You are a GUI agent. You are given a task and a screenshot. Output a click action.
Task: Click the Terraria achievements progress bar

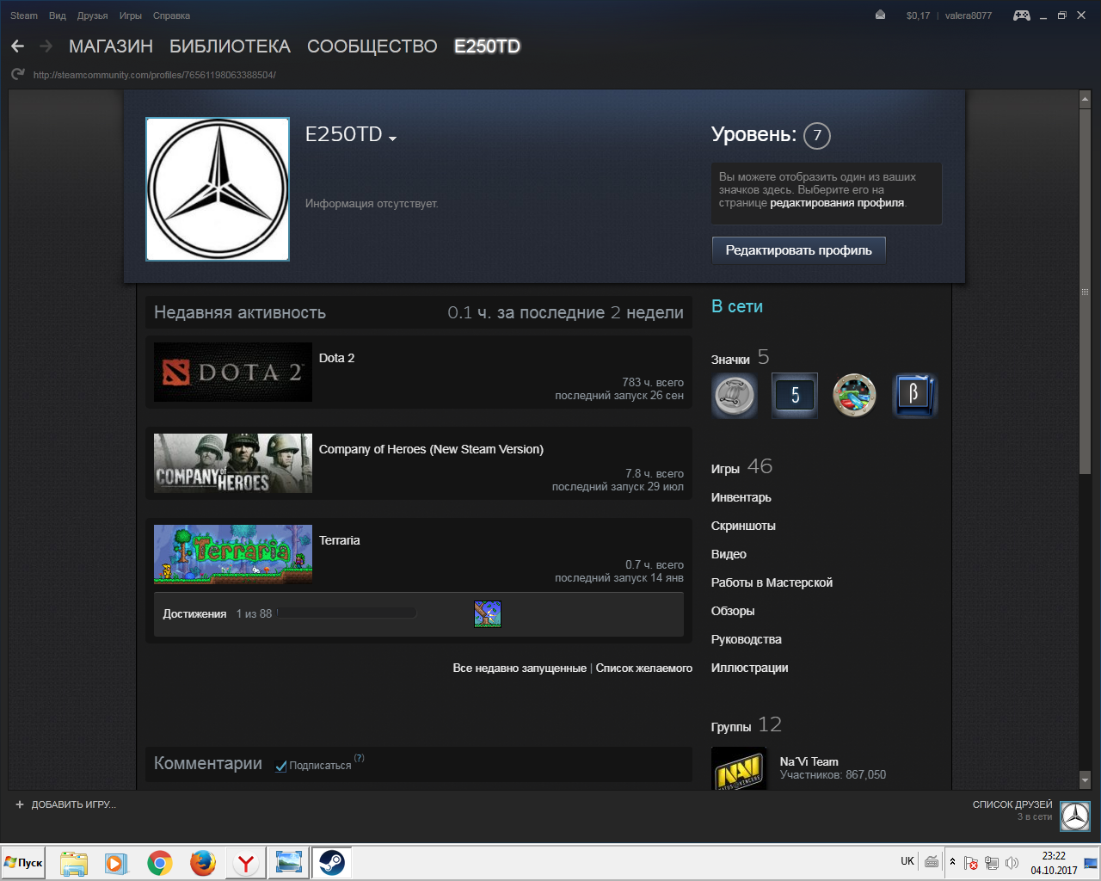click(x=347, y=613)
